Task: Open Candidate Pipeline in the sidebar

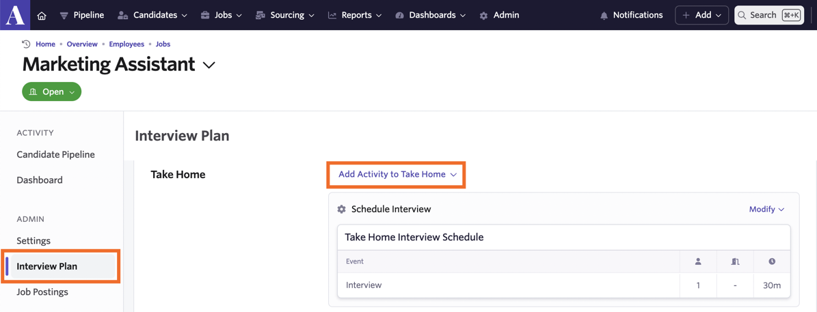Action: point(56,154)
